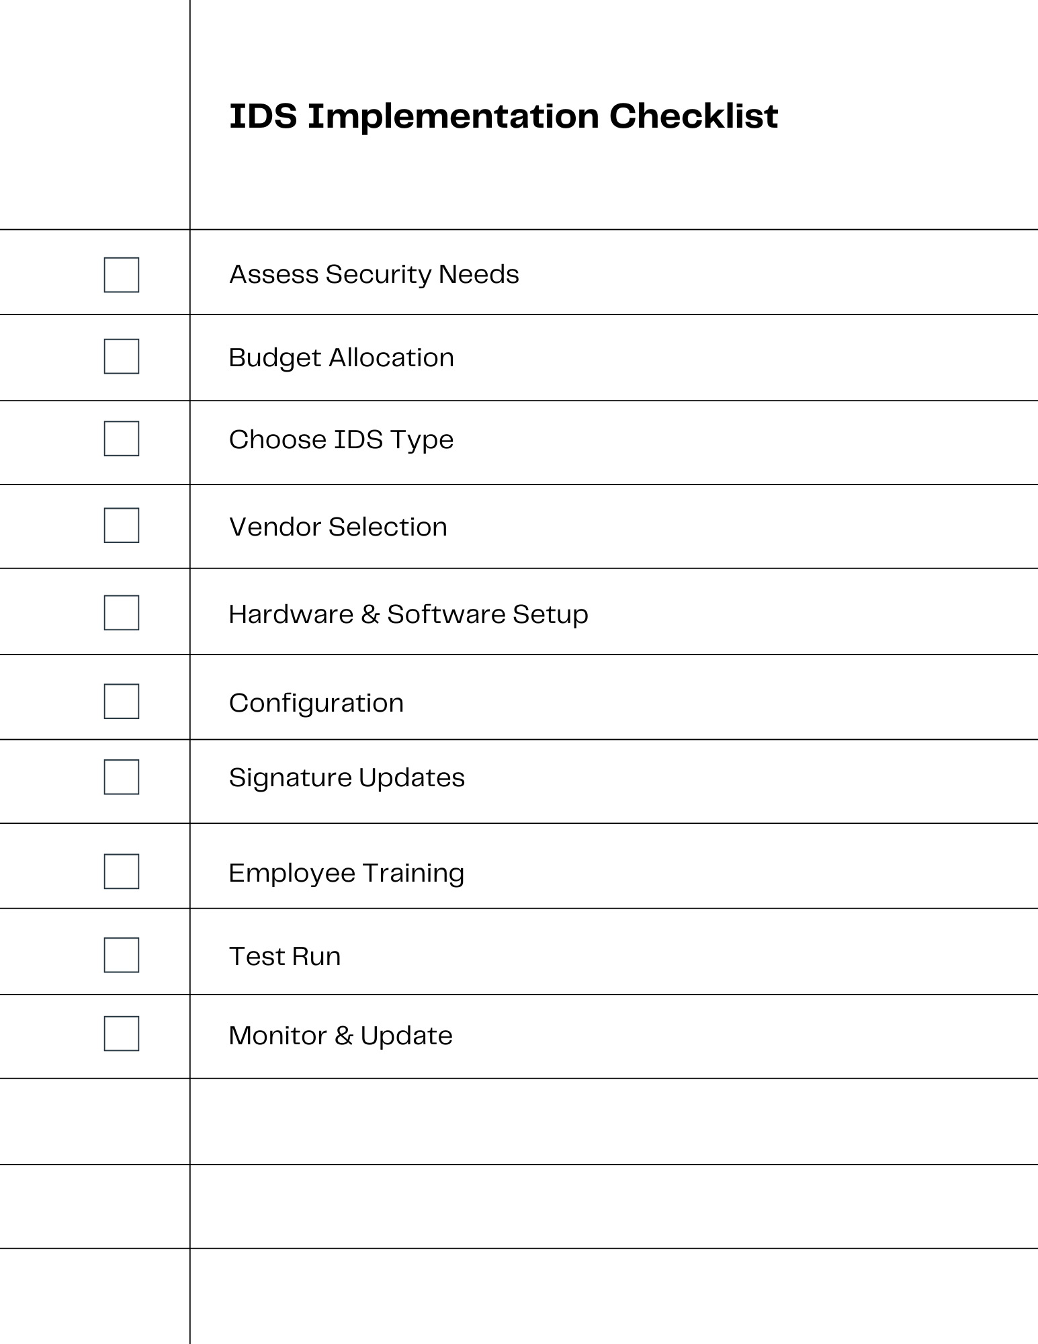Tick the Budget Allocation checkbox

click(122, 356)
